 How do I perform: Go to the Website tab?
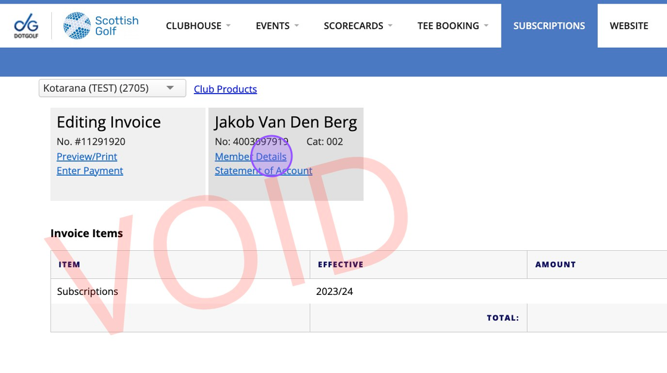coord(628,26)
